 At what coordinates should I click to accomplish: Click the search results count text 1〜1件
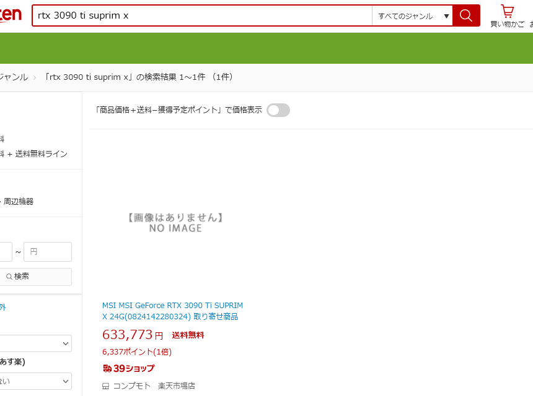coord(192,77)
